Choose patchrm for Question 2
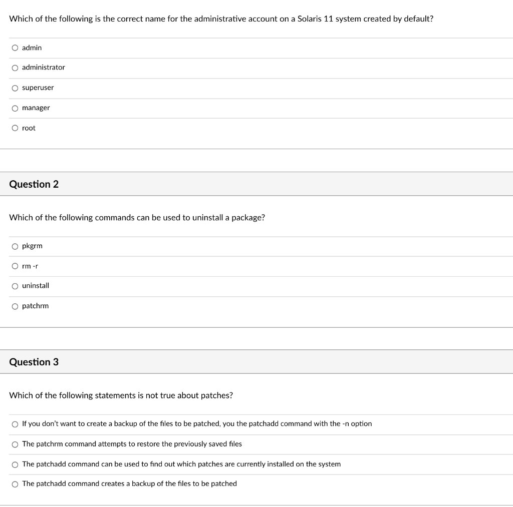The height and width of the screenshot is (507, 513). [16, 306]
